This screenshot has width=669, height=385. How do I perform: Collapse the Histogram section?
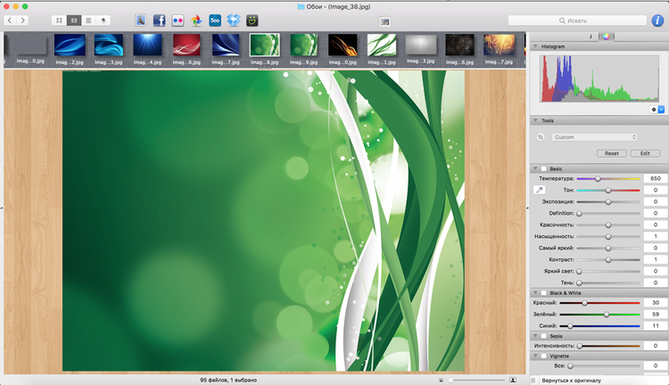pyautogui.click(x=535, y=46)
